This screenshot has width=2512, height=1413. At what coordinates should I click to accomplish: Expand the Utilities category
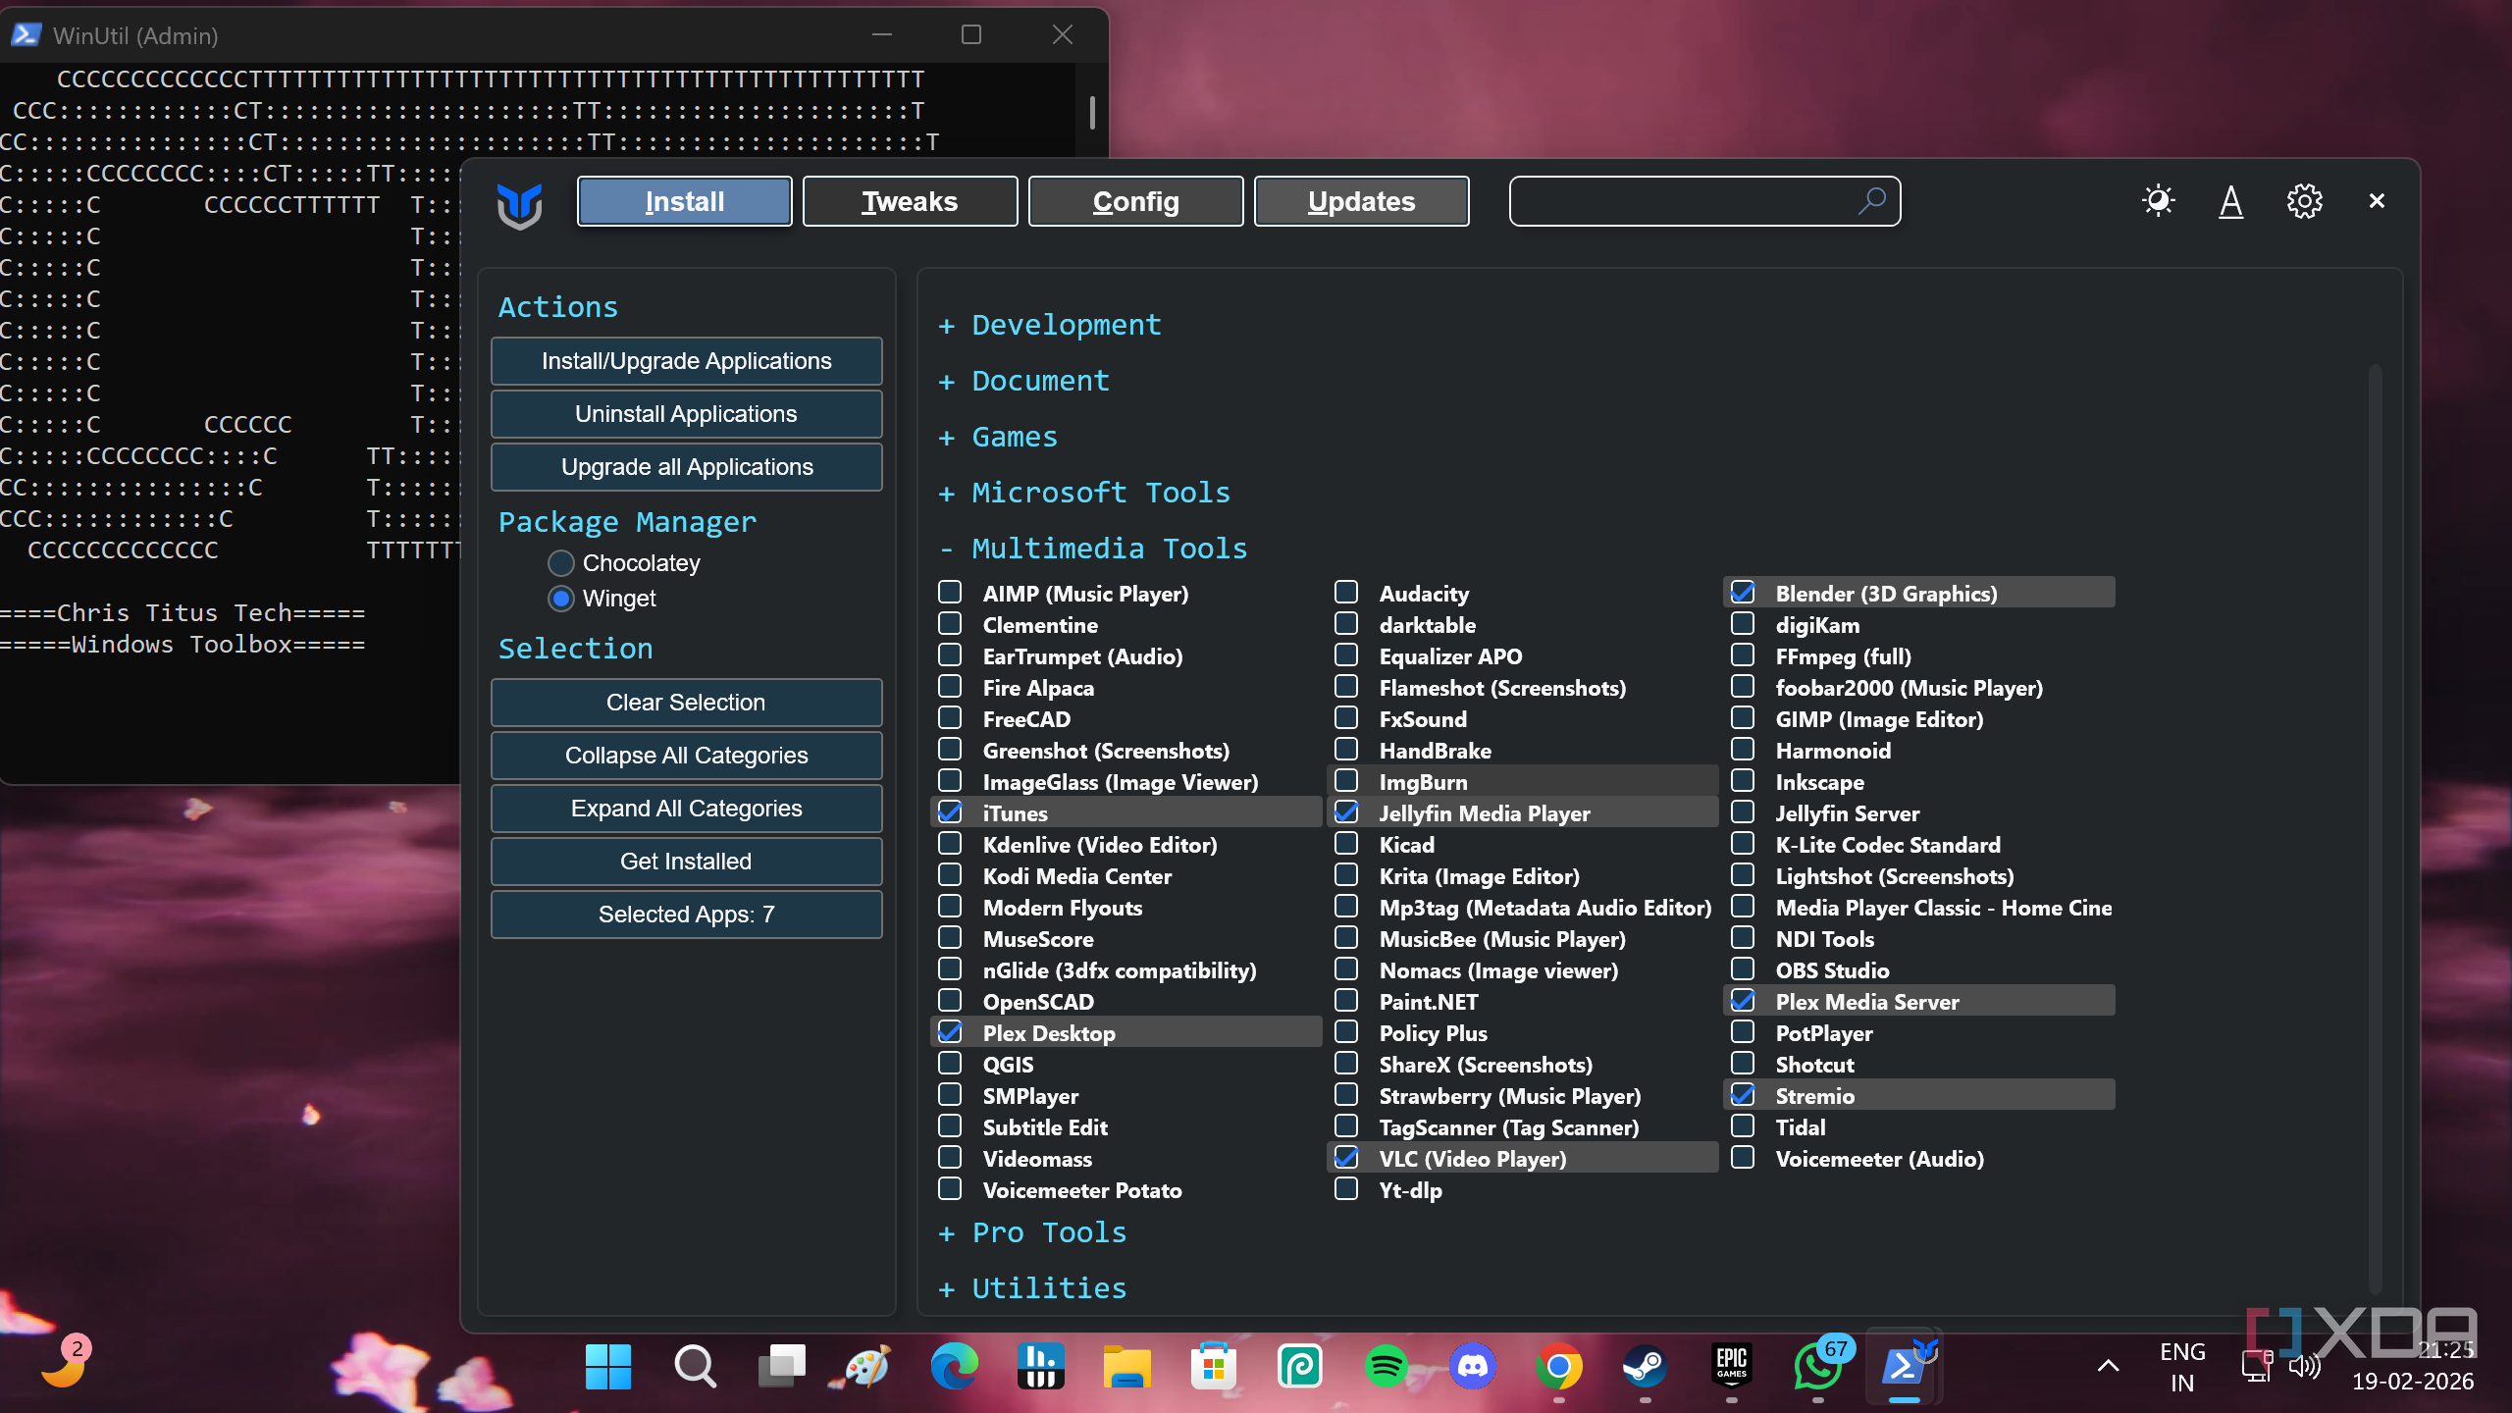pyautogui.click(x=1048, y=1288)
